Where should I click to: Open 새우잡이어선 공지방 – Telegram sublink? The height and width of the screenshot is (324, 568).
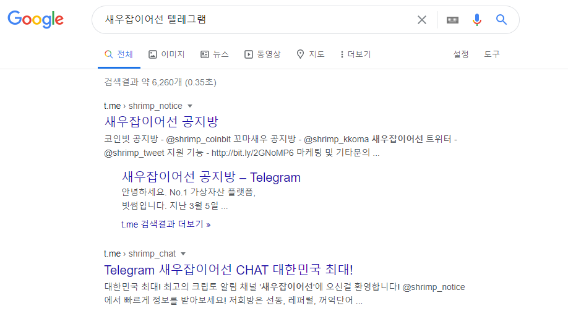click(x=211, y=177)
